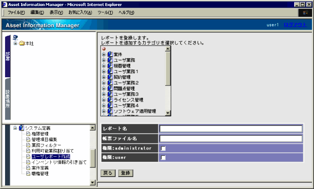Click the book icon beside システム定義
This screenshot has width=314, height=189.
[x=22, y=128]
